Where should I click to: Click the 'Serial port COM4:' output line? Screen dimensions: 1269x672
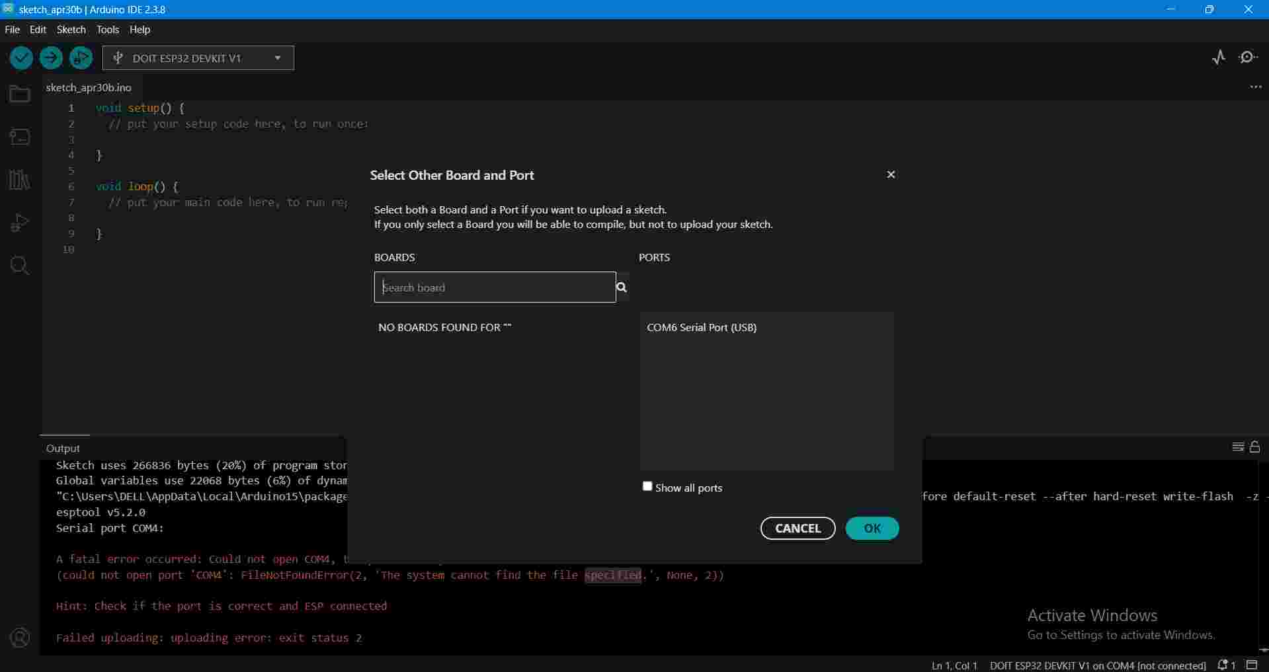pos(110,528)
